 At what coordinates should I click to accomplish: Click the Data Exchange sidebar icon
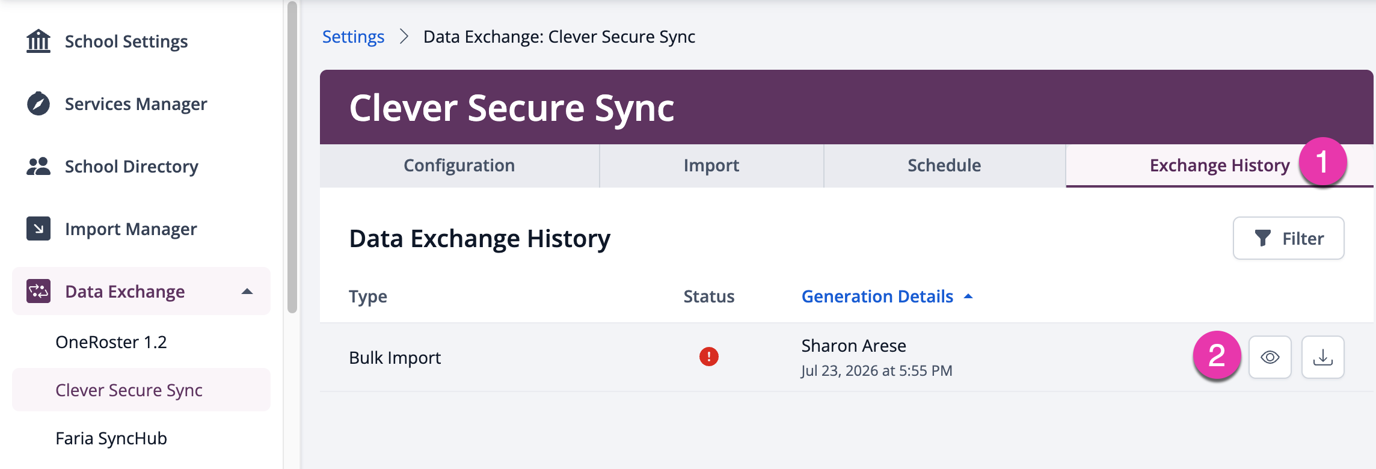pyautogui.click(x=38, y=291)
